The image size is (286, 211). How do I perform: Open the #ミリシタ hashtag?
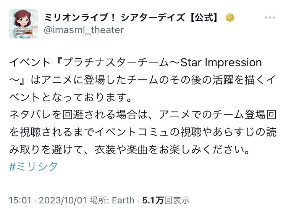click(x=33, y=166)
